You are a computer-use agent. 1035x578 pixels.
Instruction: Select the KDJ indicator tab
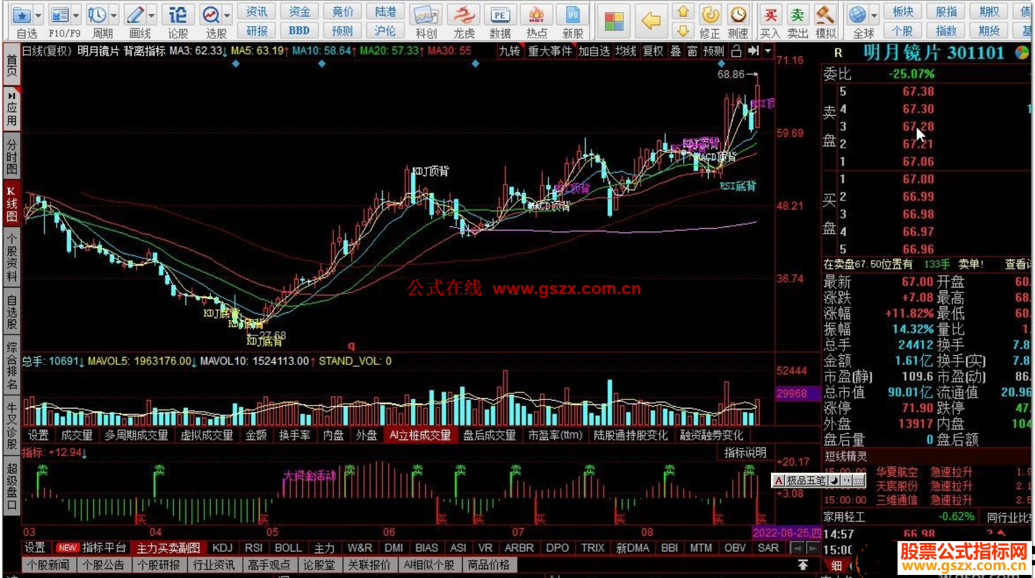[x=222, y=548]
